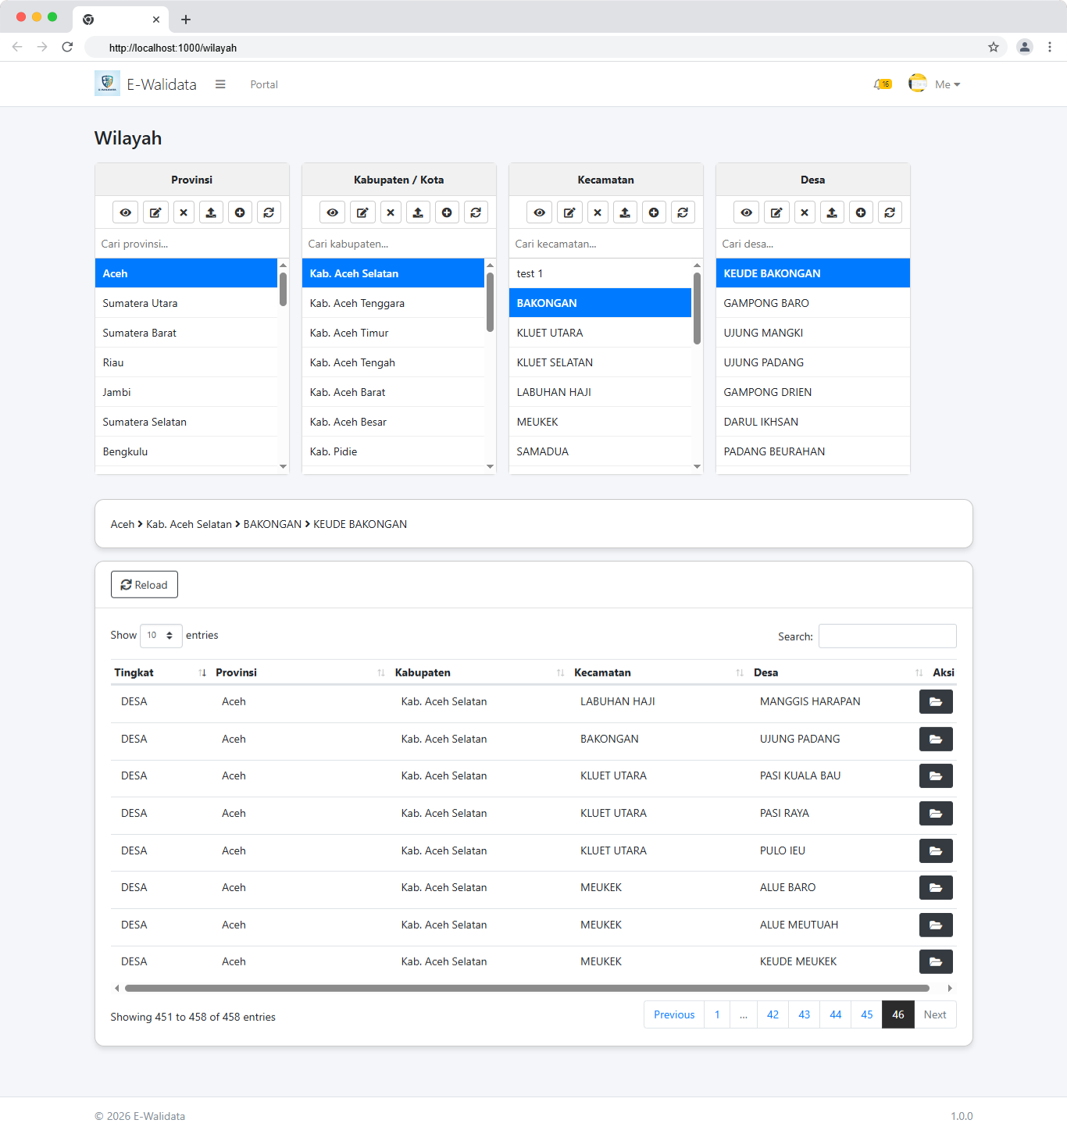Image resolution: width=1067 pixels, height=1134 pixels.
Task: Click the view eye icon in Provinsi panel
Action: coord(125,212)
